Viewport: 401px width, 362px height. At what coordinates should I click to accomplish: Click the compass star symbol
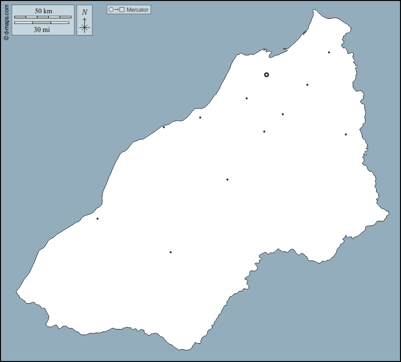tap(85, 28)
